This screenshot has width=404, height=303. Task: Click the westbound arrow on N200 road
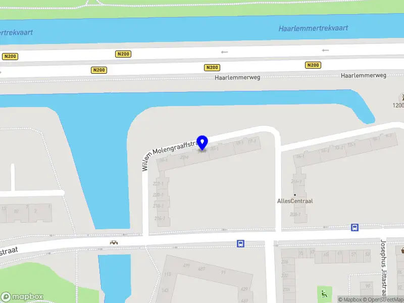point(224,52)
